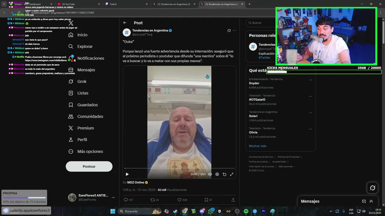Show hidden system tray icons
This screenshot has width=385, height=216.
(331, 211)
